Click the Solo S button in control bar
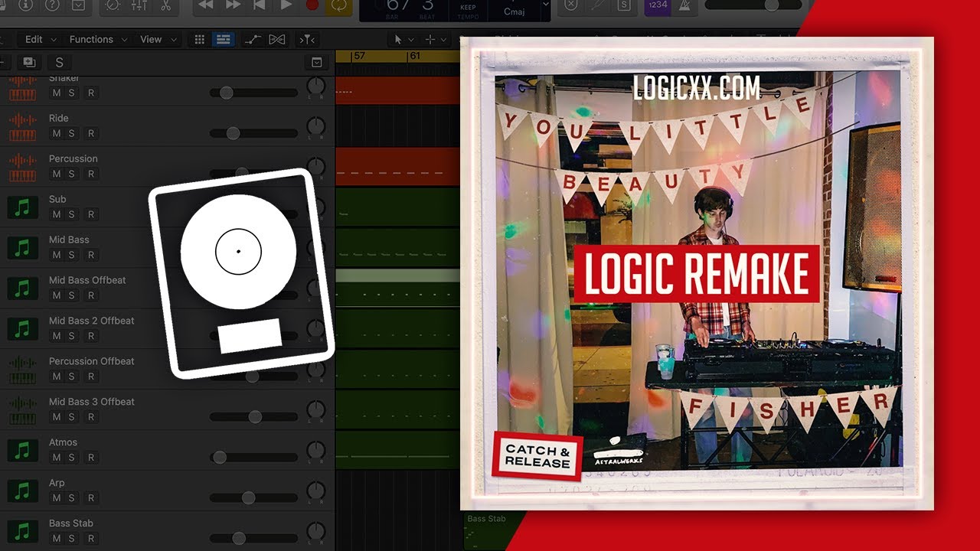Viewport: 980px width, 551px height. [x=624, y=5]
